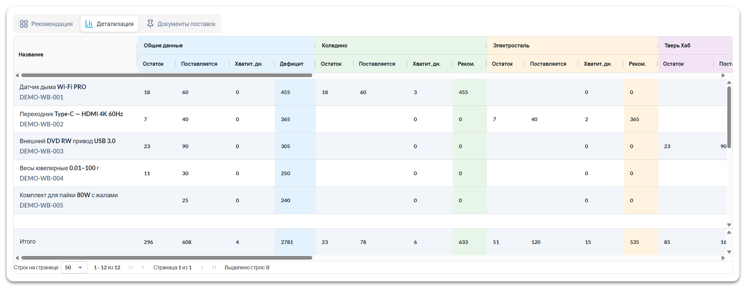Image resolution: width=746 pixels, height=288 pixels.
Task: Jump to last page icon
Action: 214,267
